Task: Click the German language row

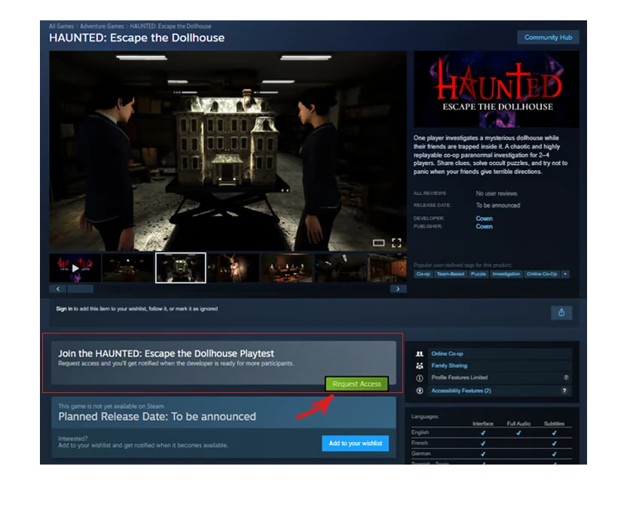Action: [x=491, y=454]
